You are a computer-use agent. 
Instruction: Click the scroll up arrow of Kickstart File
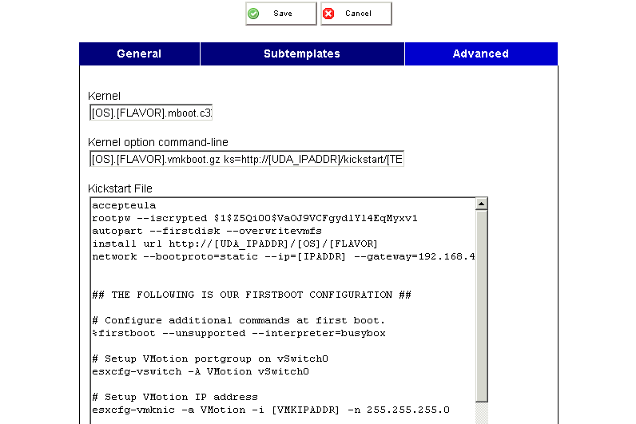point(482,204)
